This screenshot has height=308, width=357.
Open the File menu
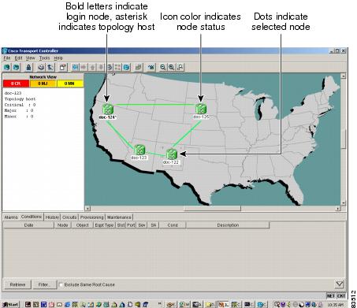point(7,58)
